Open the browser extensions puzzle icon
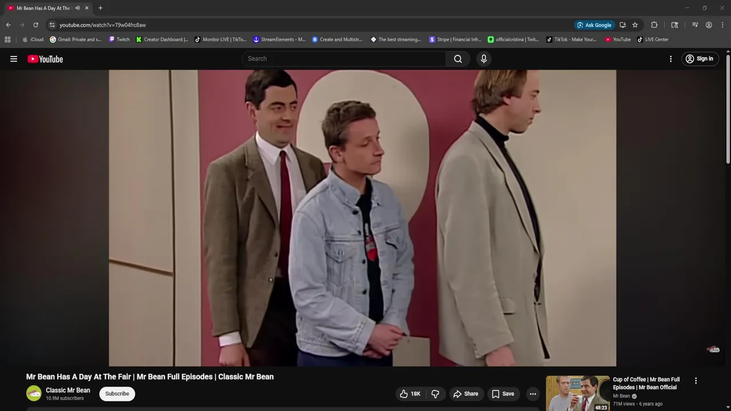Image resolution: width=731 pixels, height=411 pixels. (654, 25)
